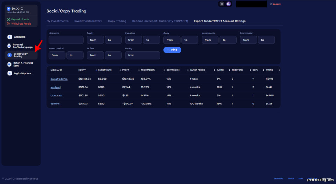The width and height of the screenshot is (336, 184).
Task: Click the Invest. period to input
Action: [x=75, y=55]
